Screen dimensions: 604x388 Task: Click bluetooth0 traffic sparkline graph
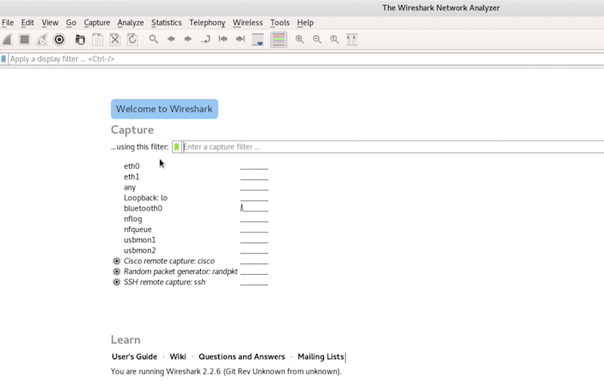coord(254,208)
